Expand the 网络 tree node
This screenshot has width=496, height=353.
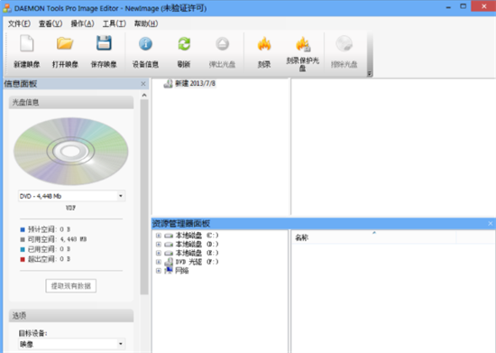click(x=159, y=271)
